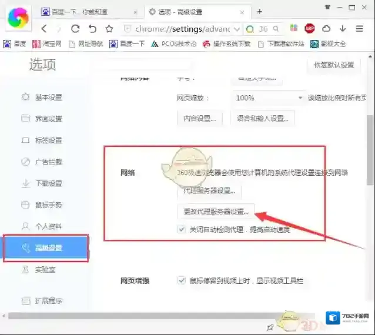375x335 pixels.
Task: Open 扩展程序 in the sidebar
Action: pos(42,301)
